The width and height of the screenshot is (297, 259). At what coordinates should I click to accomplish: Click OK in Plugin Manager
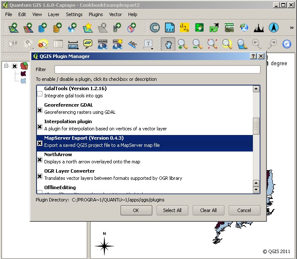tap(136, 210)
